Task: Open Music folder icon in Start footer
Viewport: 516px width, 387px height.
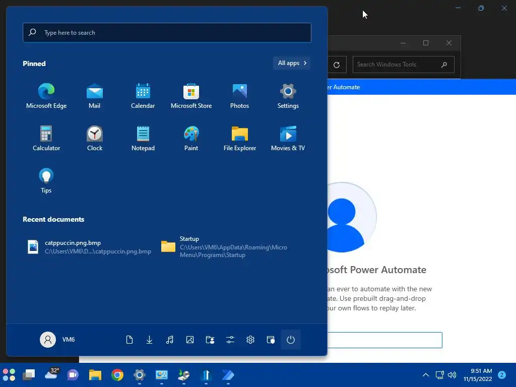Action: point(169,340)
